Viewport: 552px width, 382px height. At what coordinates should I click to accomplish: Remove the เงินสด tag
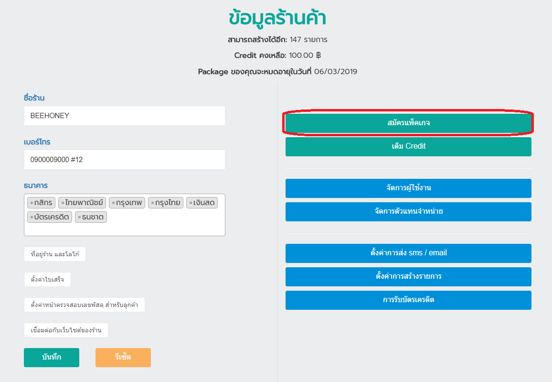click(x=191, y=203)
